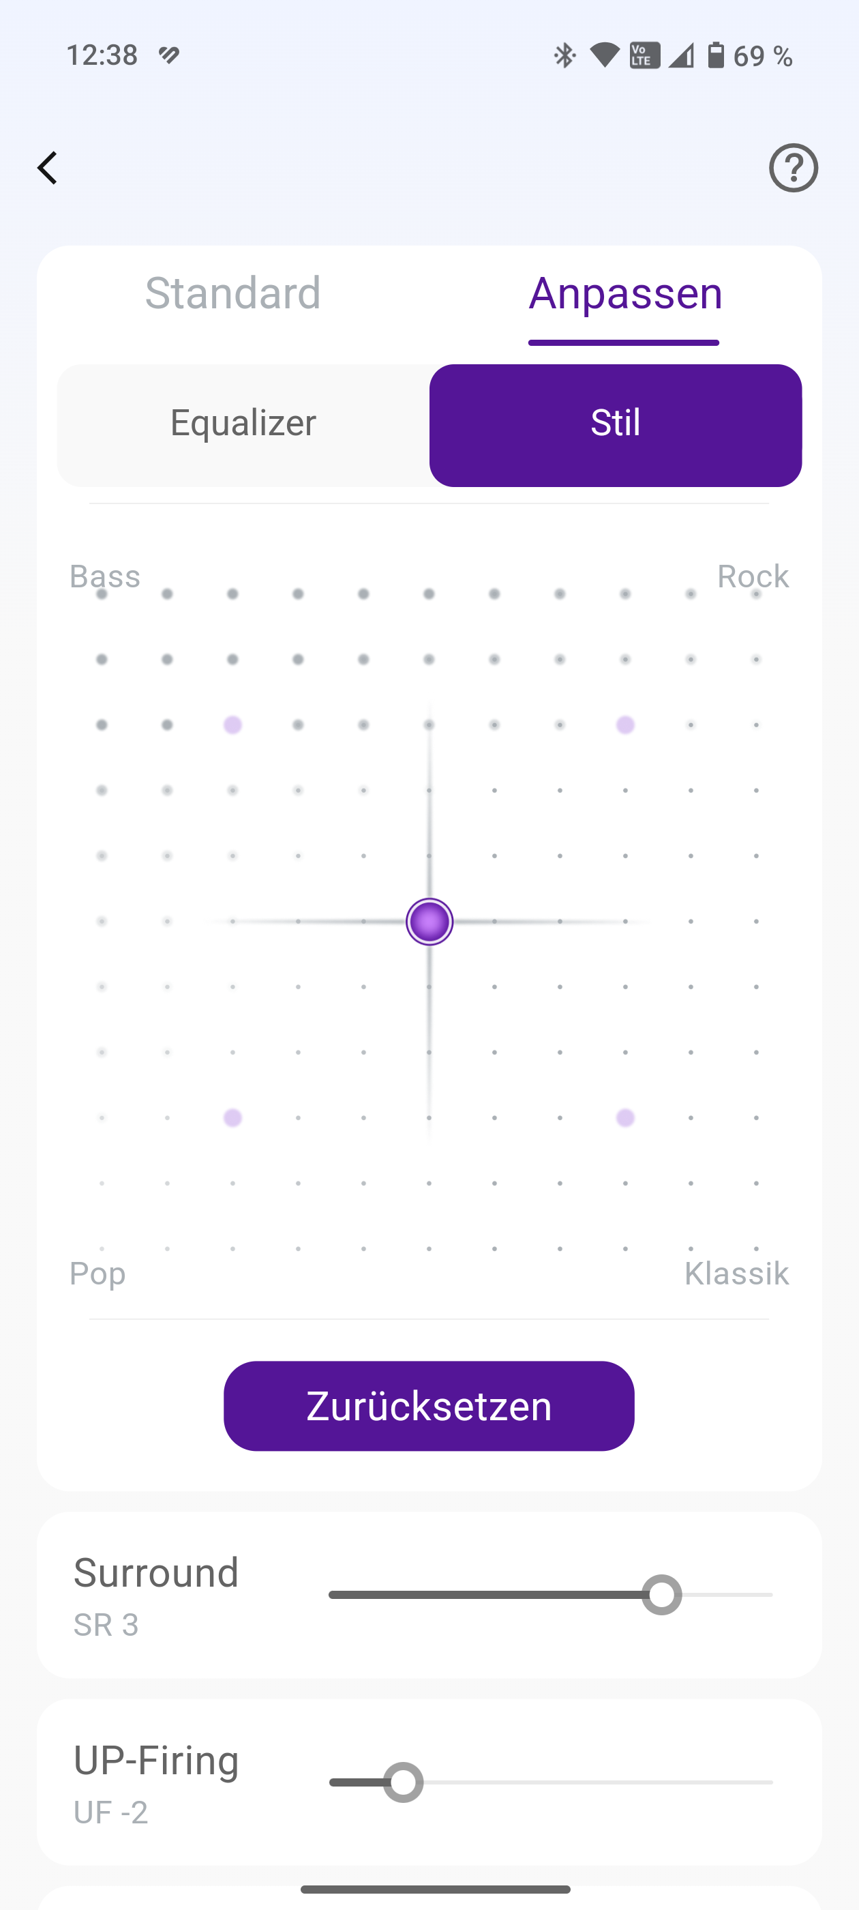
Task: Switch to Equalizer mode
Action: click(243, 424)
